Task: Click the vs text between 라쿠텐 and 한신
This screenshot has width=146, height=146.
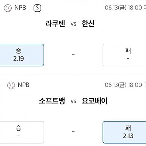Action: coord(73,24)
